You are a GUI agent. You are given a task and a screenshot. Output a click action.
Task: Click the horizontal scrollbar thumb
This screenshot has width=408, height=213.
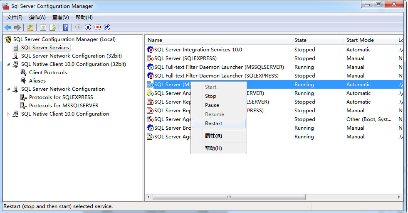229,197
